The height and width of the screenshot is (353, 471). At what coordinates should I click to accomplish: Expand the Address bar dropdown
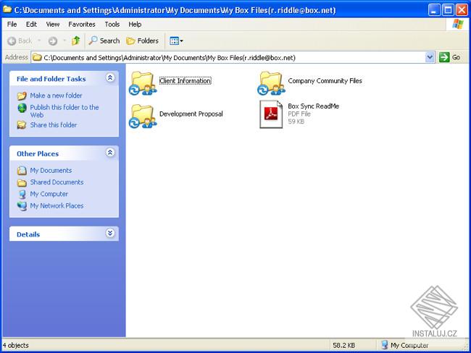[430, 57]
